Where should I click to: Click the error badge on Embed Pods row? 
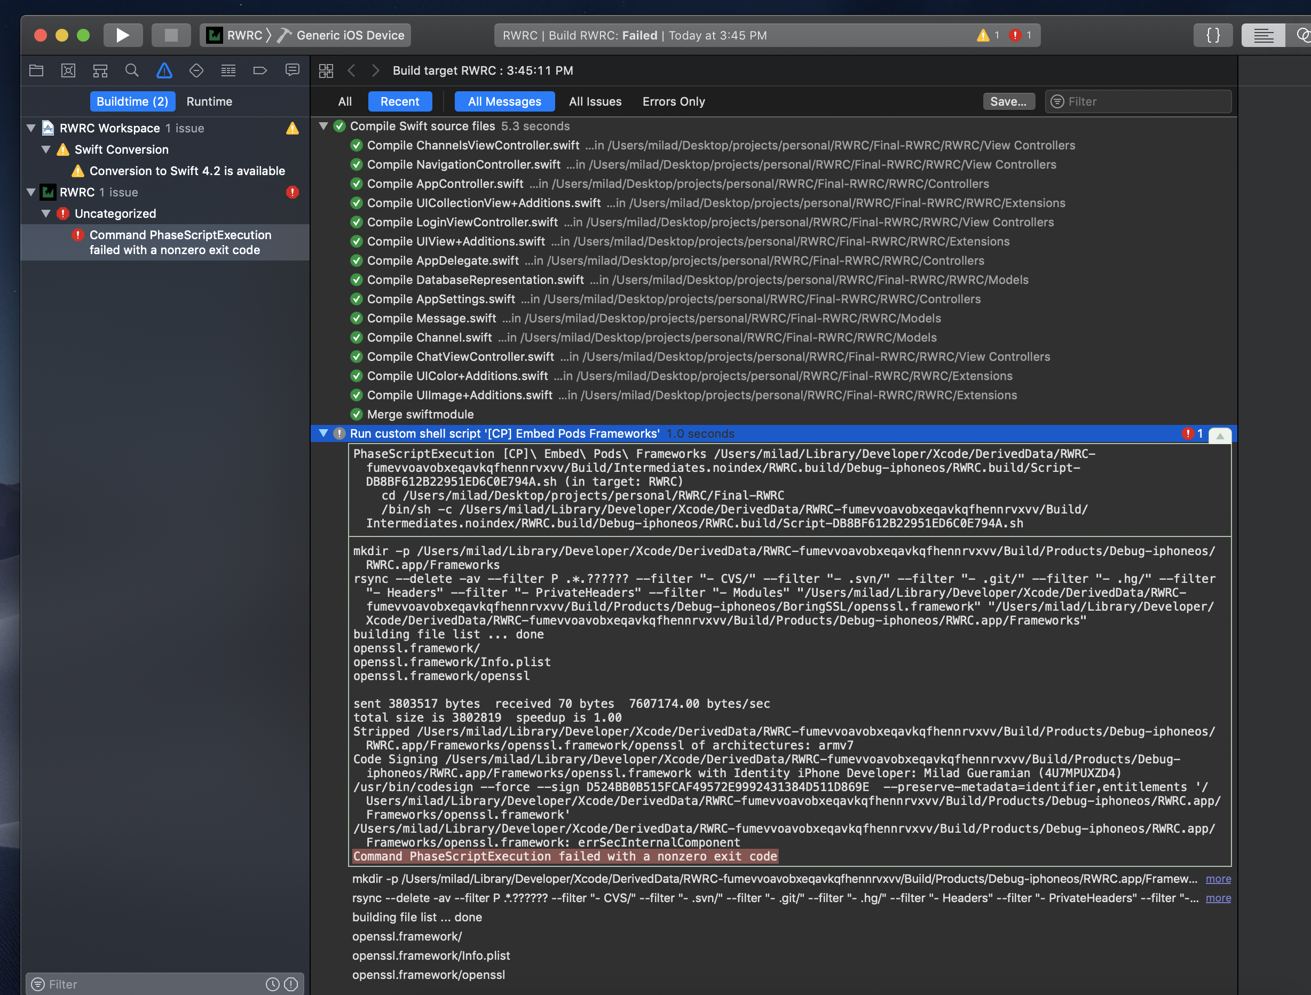[x=1192, y=434]
